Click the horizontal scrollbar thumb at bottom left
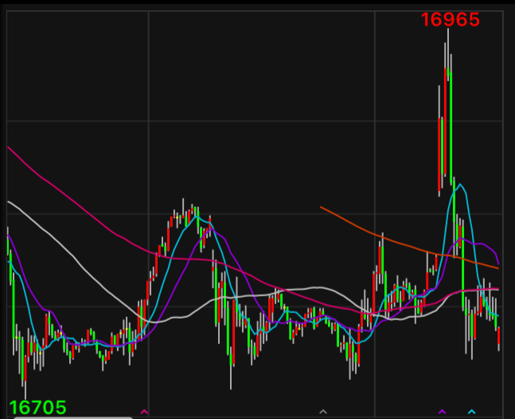Viewport: 515px width, 419px height. tap(73, 417)
